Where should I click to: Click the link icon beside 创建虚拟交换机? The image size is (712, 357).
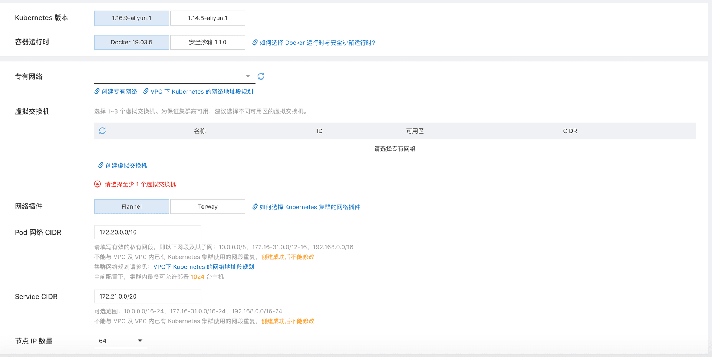(x=100, y=165)
